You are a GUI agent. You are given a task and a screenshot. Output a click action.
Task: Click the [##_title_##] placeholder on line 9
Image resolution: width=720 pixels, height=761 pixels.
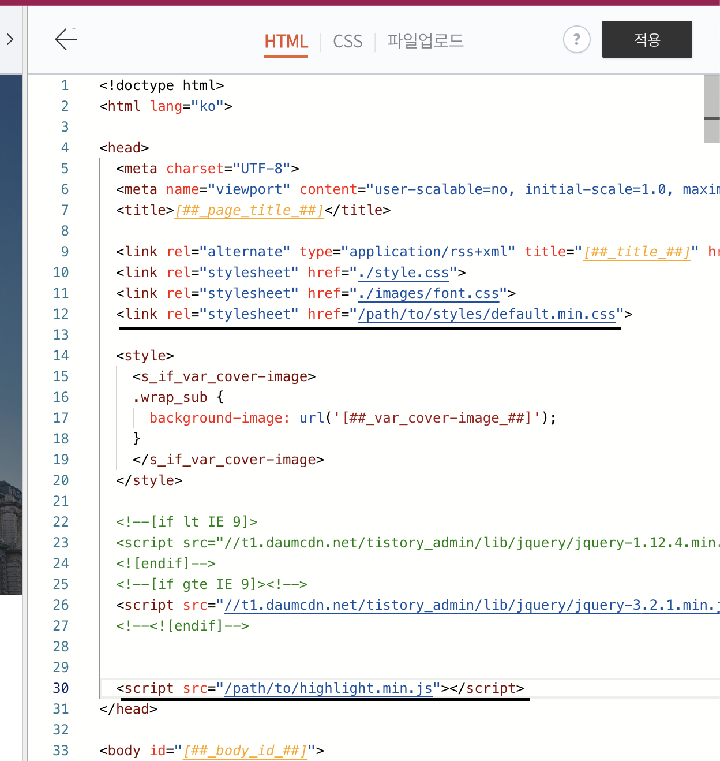(636, 252)
